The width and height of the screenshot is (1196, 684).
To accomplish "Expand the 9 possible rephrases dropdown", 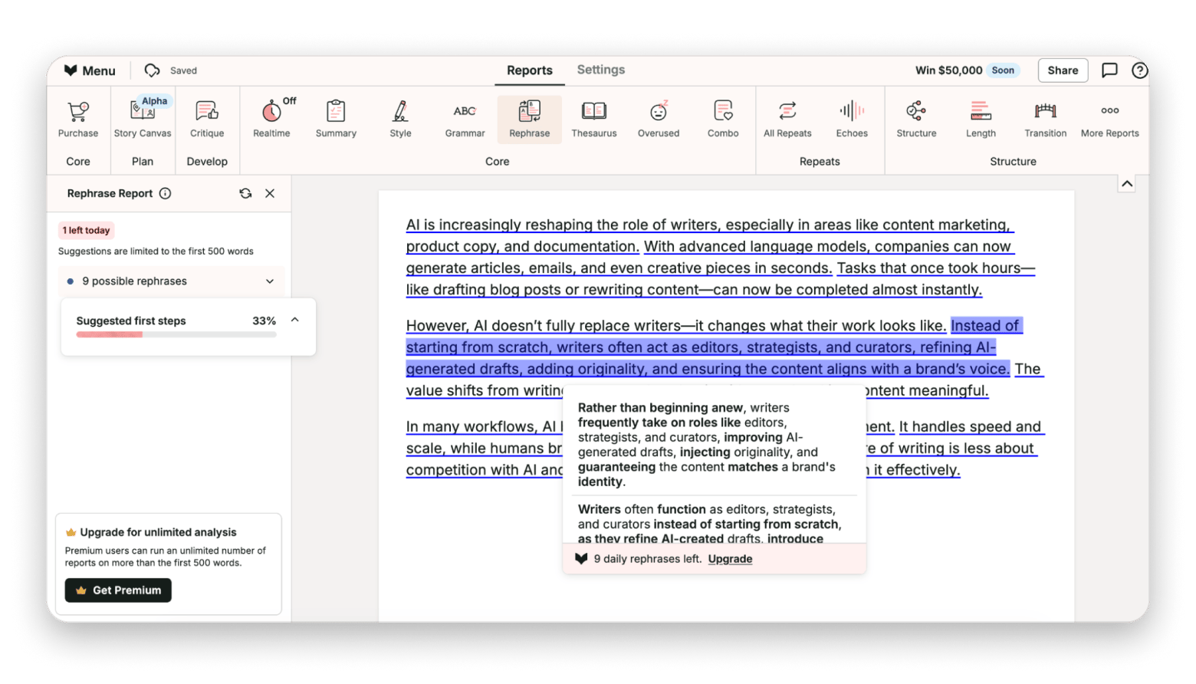I will [270, 281].
